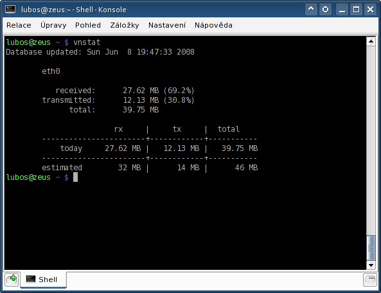Toggle on-all-desktops titlebar button

click(325, 10)
